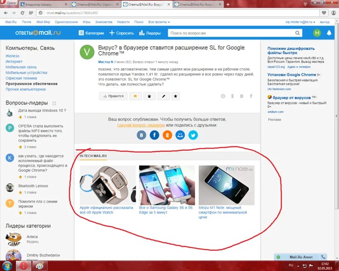Open the Железо category link

[x=13, y=56]
